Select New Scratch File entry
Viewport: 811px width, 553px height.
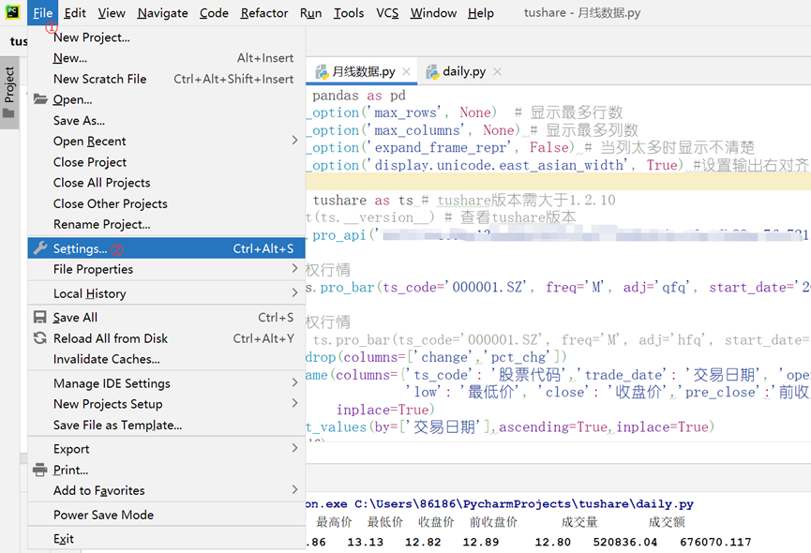tap(166, 79)
